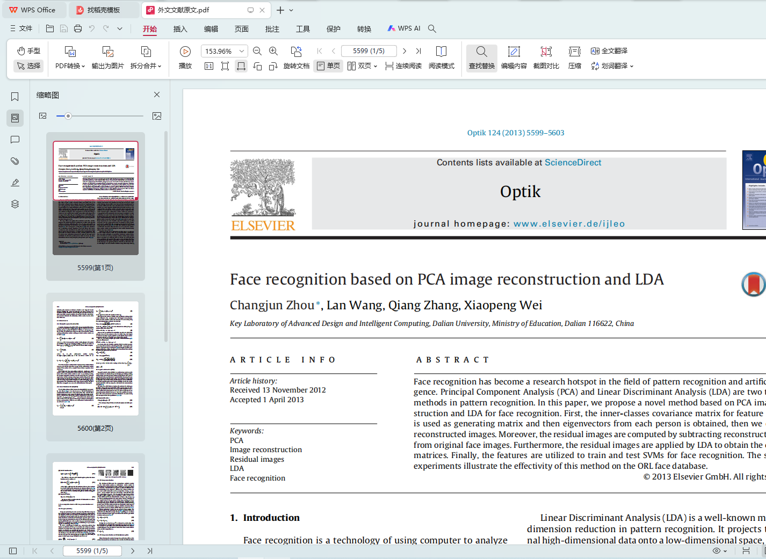Switch to the 批注 annotation tab
Viewport: 766px width, 559px height.
point(272,29)
